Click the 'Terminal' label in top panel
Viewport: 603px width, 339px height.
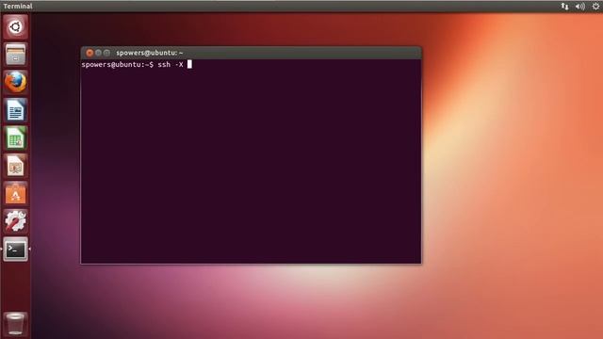pyautogui.click(x=18, y=7)
